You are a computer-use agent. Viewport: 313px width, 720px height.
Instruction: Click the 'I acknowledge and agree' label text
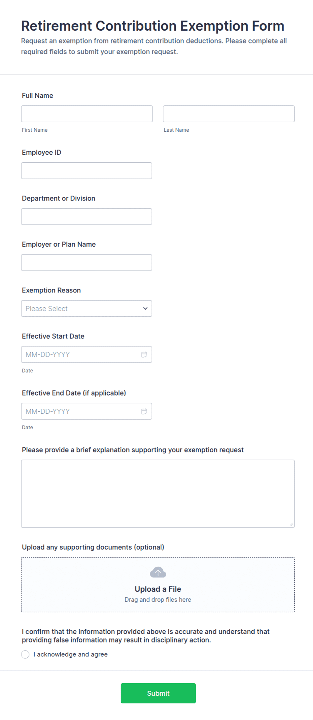[71, 654]
